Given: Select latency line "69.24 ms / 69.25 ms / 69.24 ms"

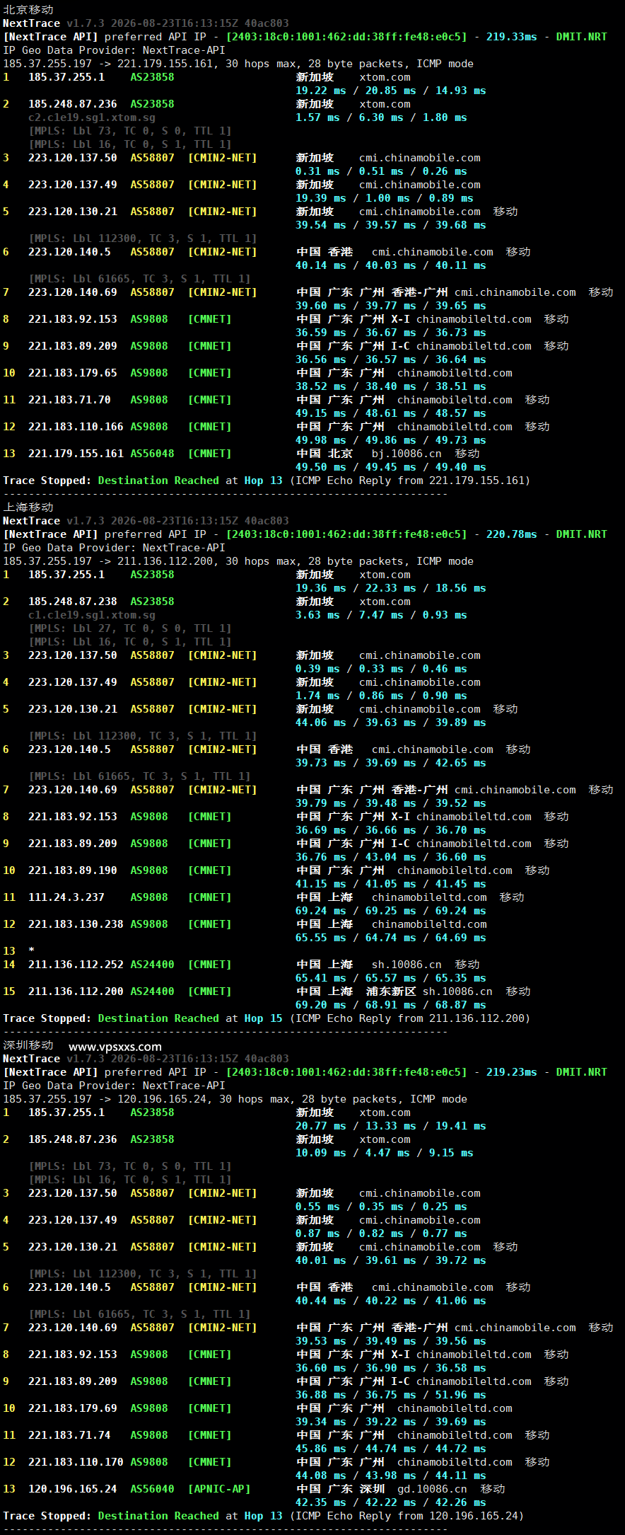Looking at the screenshot, I should [391, 911].
